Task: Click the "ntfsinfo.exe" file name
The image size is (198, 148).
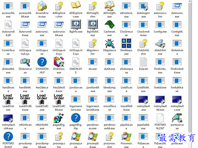Action: (25, 126)
